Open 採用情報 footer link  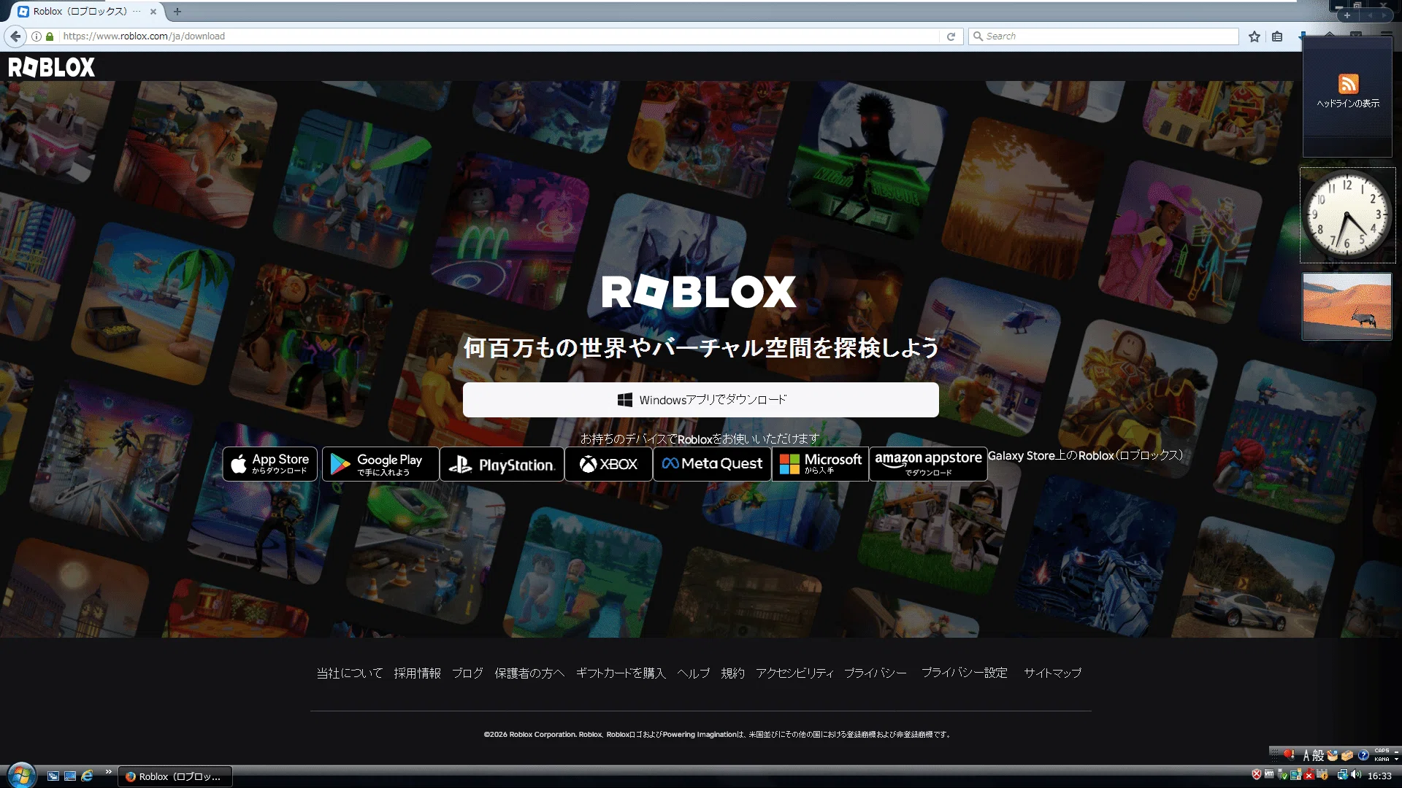click(x=418, y=673)
